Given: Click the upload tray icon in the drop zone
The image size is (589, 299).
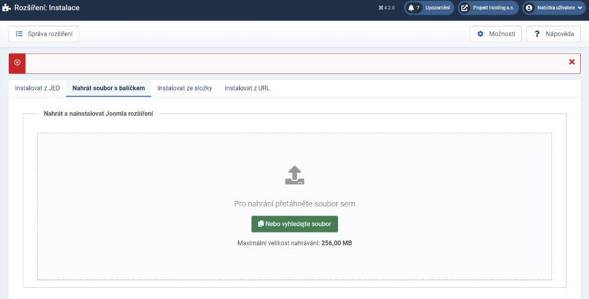Looking at the screenshot, I should pyautogui.click(x=294, y=175).
